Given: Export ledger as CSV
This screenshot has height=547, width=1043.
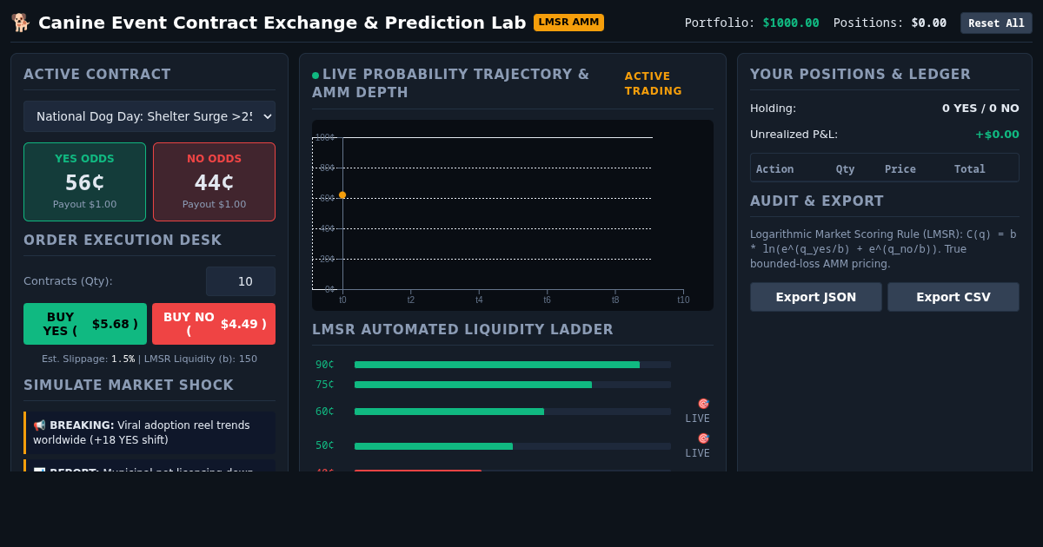Looking at the screenshot, I should coord(953,297).
